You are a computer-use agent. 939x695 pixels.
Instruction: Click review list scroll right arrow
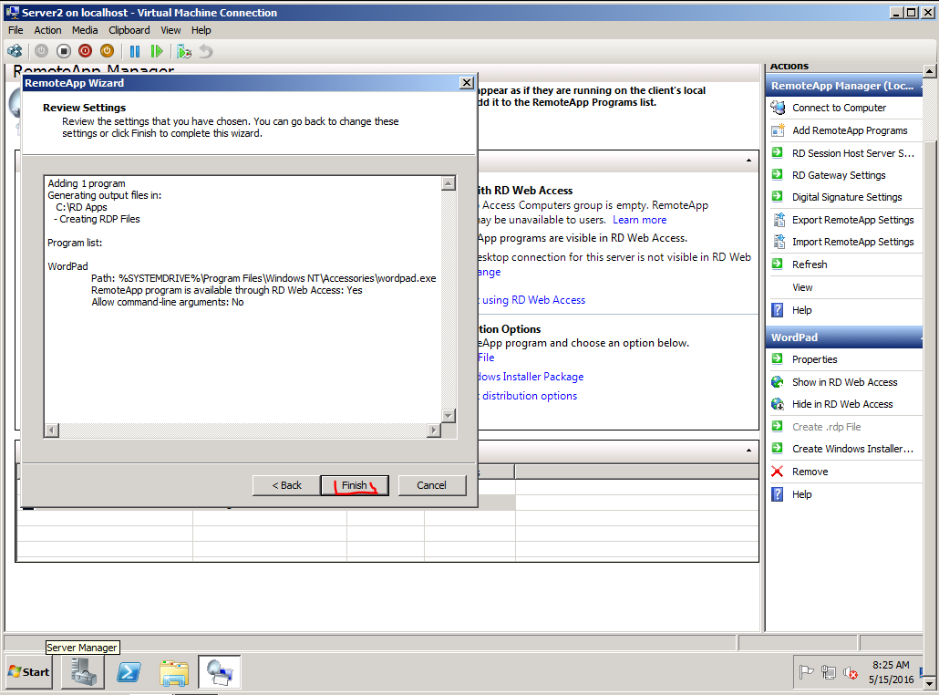pyautogui.click(x=434, y=430)
